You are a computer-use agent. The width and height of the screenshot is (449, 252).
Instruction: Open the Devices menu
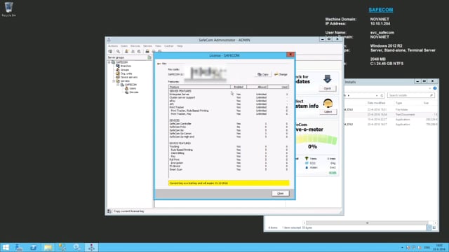click(x=135, y=46)
